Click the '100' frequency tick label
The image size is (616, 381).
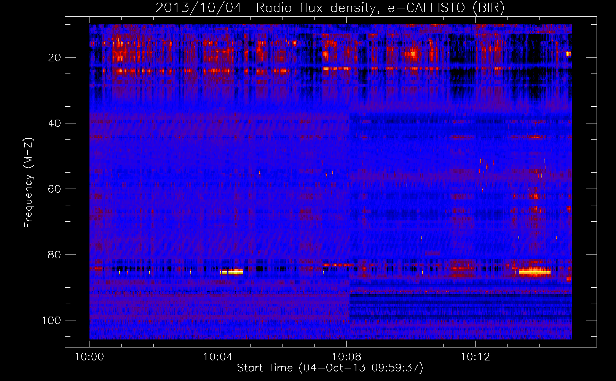click(51, 320)
